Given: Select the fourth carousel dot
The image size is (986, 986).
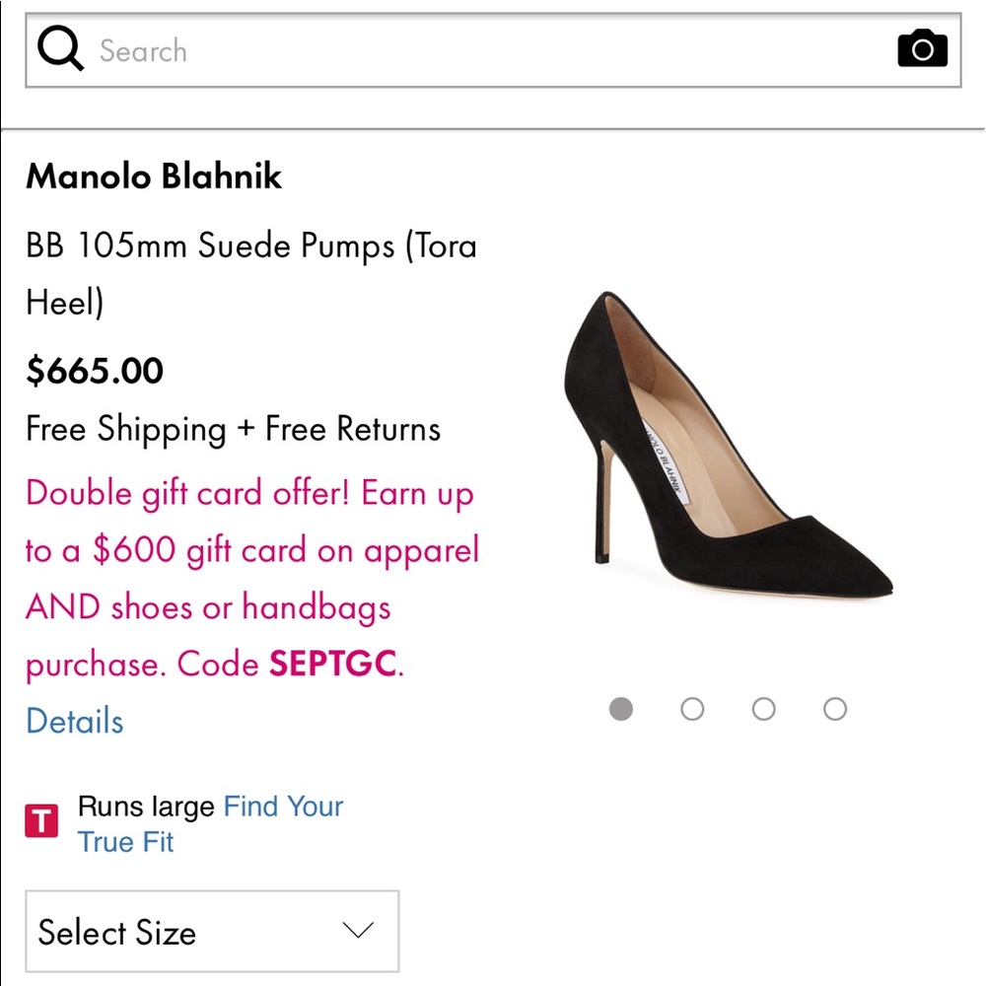Looking at the screenshot, I should click(x=835, y=709).
